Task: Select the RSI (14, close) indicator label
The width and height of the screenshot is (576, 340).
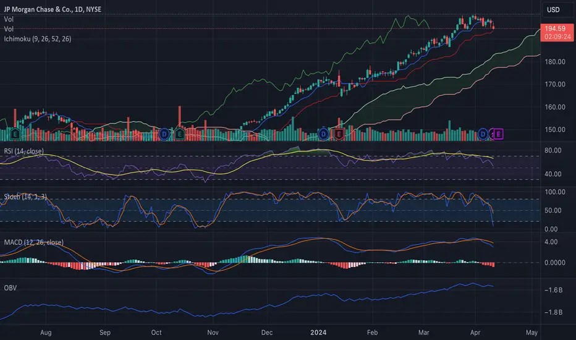Action: [x=23, y=151]
